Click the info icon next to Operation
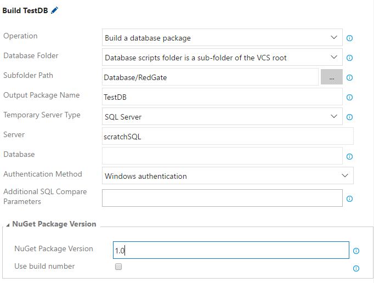Viewport: 374px width, 283px height. (349, 38)
